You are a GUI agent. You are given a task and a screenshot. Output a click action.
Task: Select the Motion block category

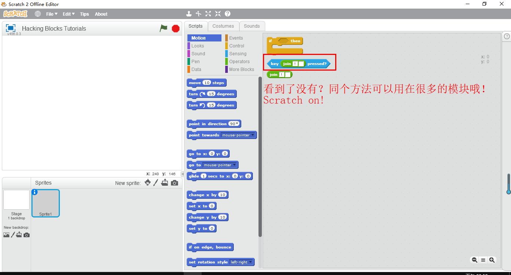pos(204,38)
